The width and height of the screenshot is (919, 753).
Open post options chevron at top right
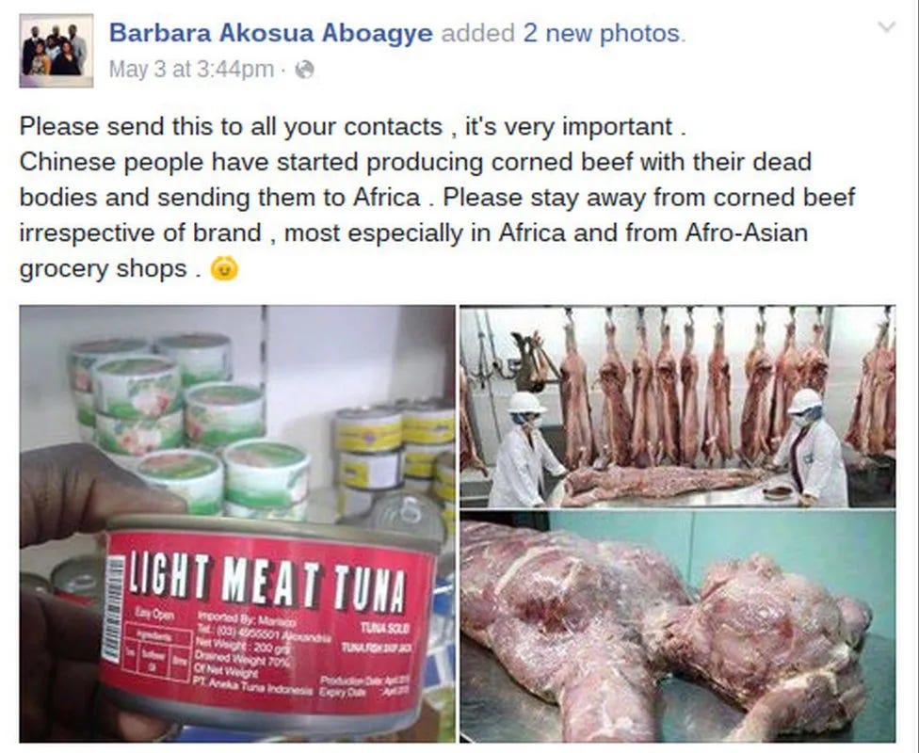[887, 27]
